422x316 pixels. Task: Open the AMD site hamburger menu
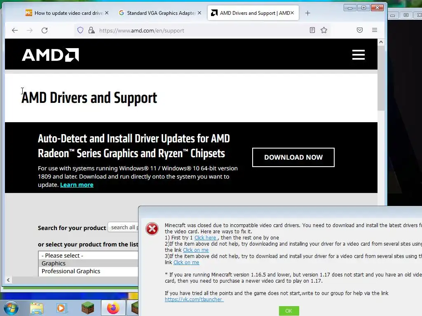[x=359, y=55]
